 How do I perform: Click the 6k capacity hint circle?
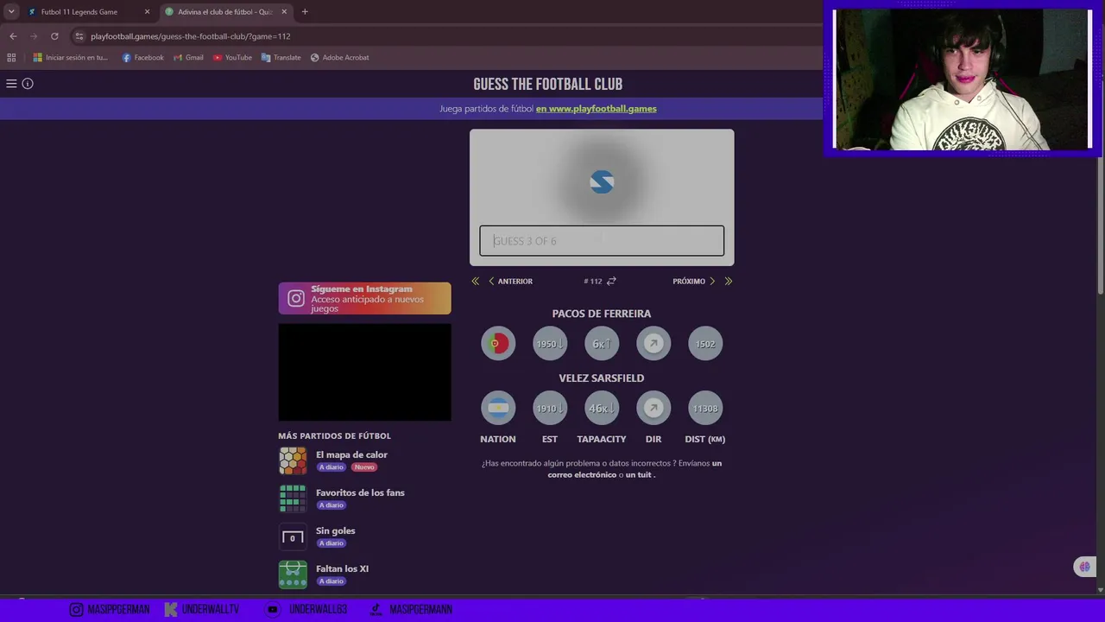[x=602, y=344]
